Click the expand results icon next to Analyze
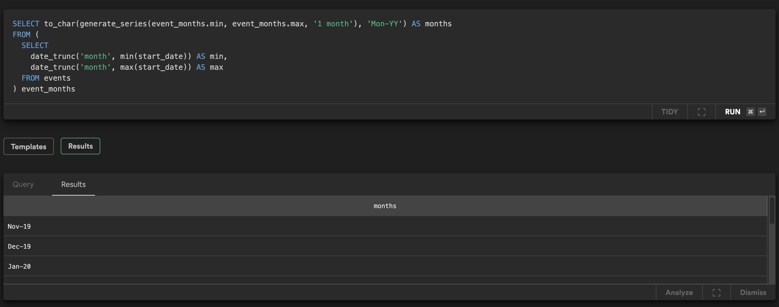Image resolution: width=779 pixels, height=307 pixels. (716, 292)
